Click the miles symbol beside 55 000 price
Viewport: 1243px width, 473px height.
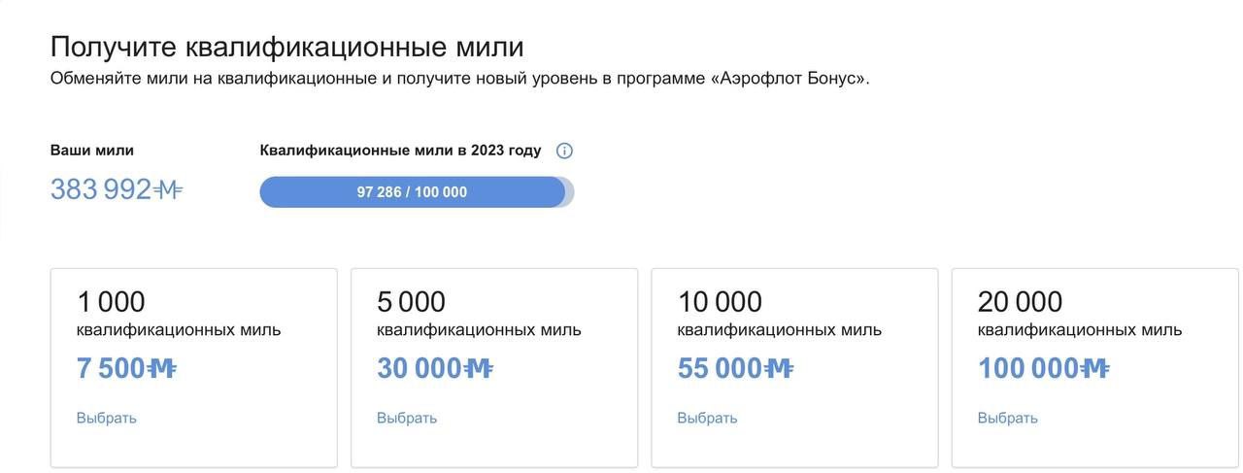pyautogui.click(x=780, y=369)
